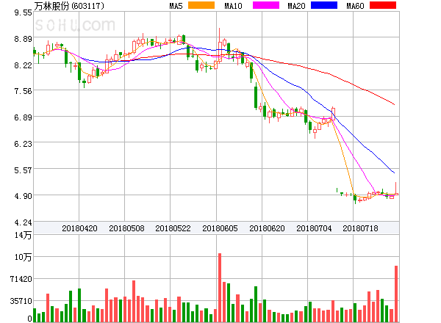Click the 4.24 price axis label

(x=23, y=222)
